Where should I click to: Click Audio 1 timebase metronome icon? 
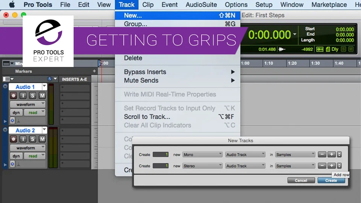(19, 121)
